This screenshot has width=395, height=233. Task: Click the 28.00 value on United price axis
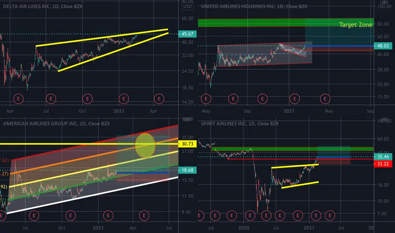click(x=383, y=70)
